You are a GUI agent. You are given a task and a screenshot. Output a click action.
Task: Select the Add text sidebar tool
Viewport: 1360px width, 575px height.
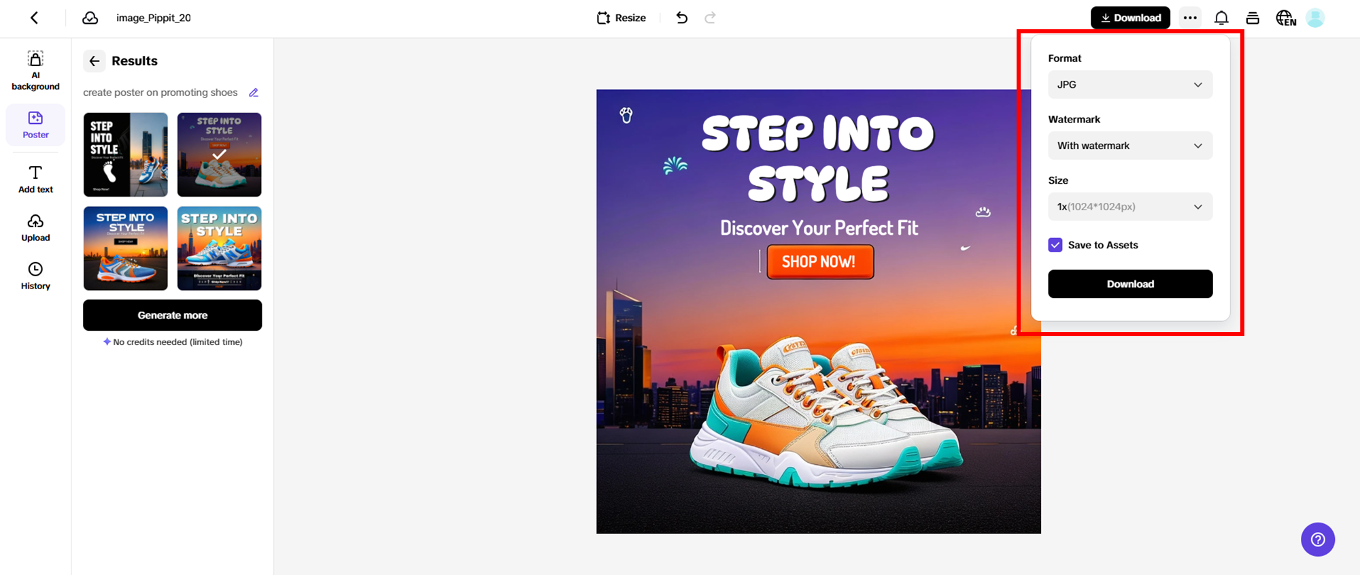click(x=35, y=179)
